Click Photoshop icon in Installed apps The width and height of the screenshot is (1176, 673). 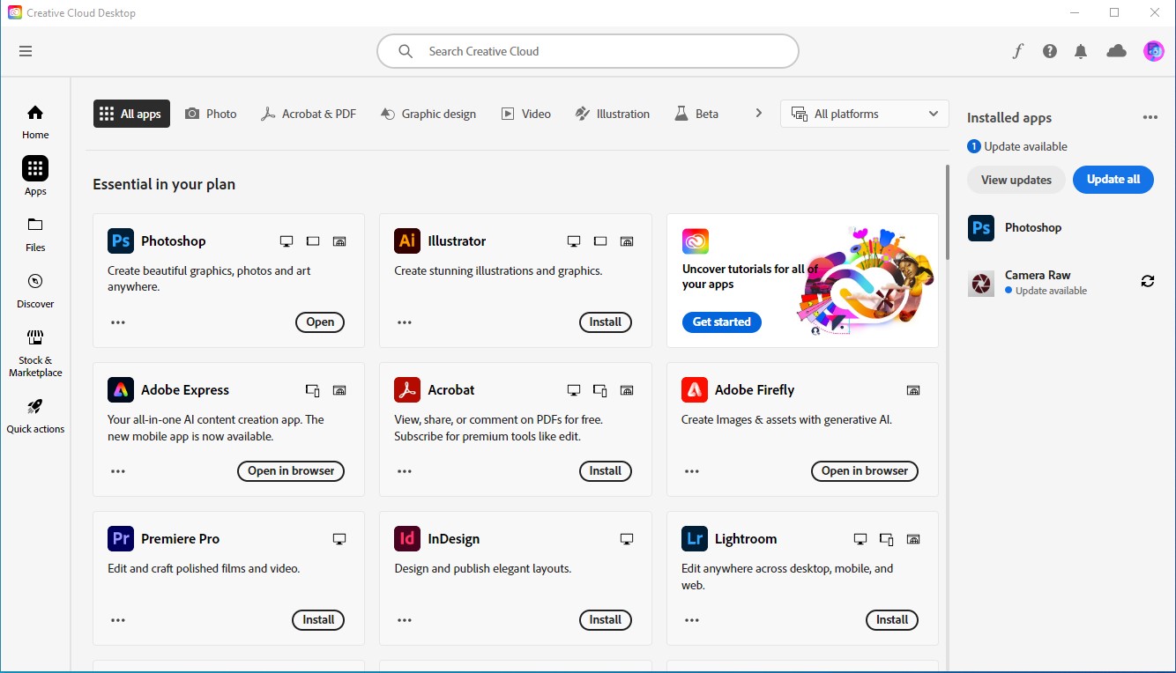(x=981, y=227)
